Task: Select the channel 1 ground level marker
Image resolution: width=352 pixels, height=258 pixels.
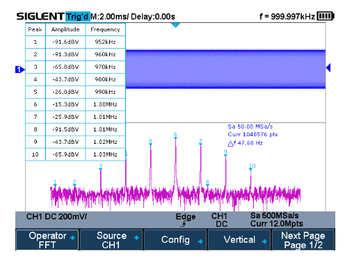Action: coord(19,70)
